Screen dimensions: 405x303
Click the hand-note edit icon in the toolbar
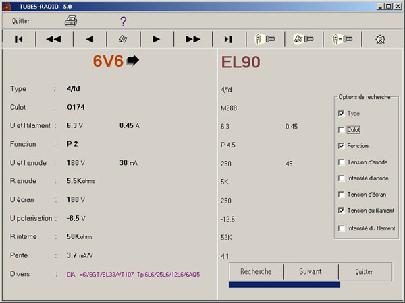123,39
